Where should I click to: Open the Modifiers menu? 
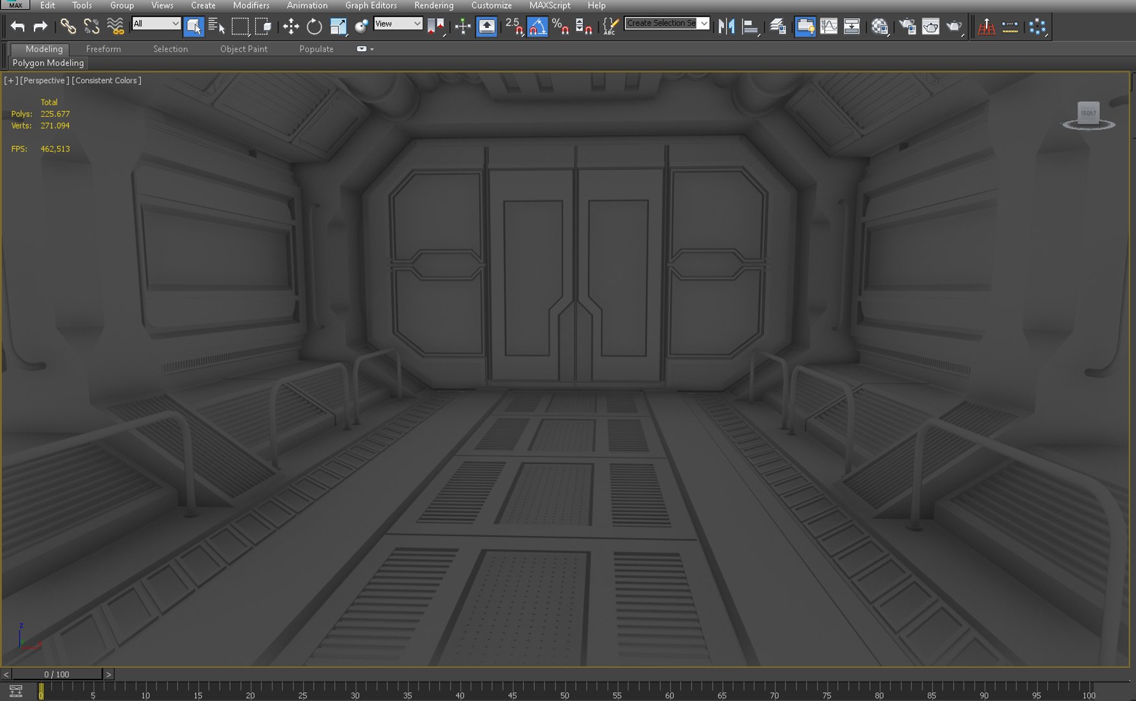pyautogui.click(x=251, y=5)
